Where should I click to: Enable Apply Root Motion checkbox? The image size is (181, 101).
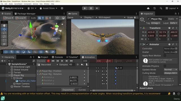coord(165,56)
